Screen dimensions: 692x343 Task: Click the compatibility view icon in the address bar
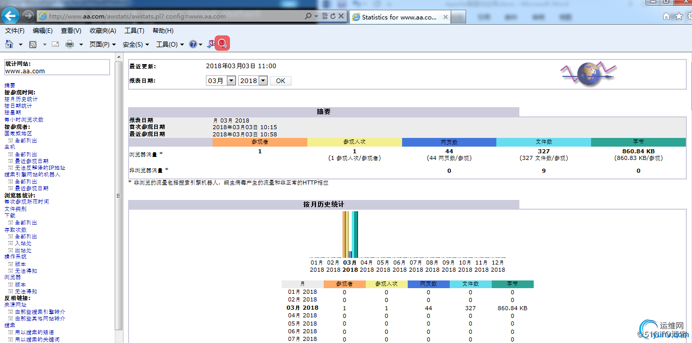pos(325,16)
